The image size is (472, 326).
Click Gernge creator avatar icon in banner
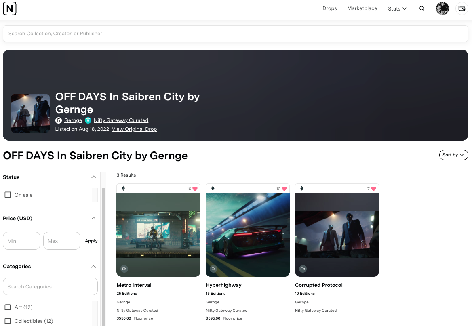click(59, 120)
